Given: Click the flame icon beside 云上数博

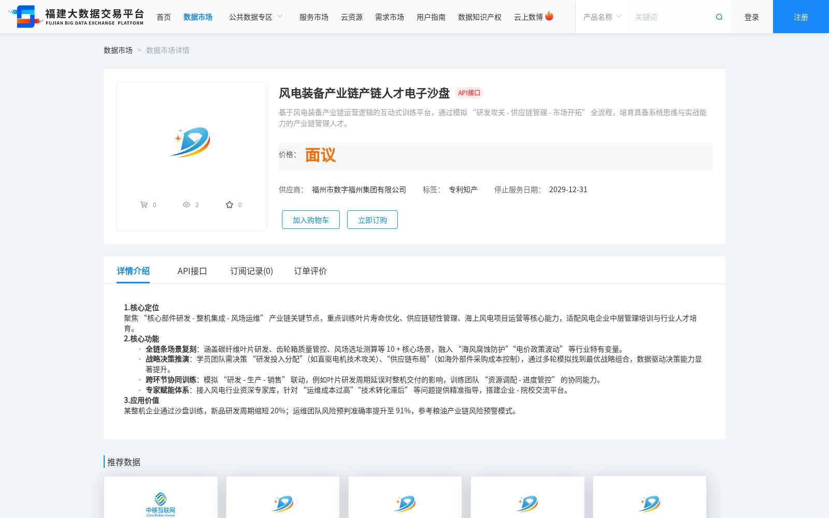Looking at the screenshot, I should [x=549, y=16].
